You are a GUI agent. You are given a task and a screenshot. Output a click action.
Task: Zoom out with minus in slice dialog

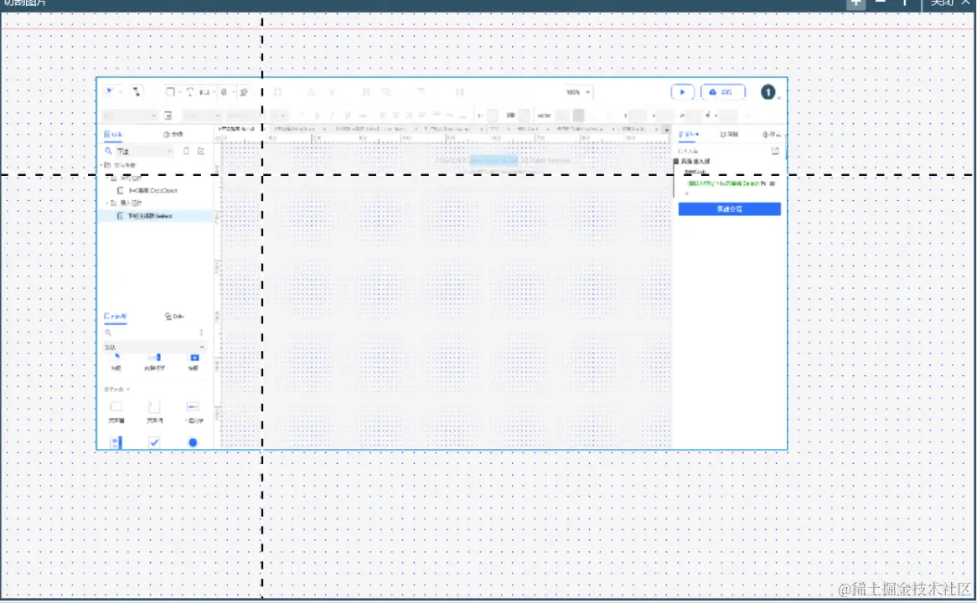coord(880,3)
